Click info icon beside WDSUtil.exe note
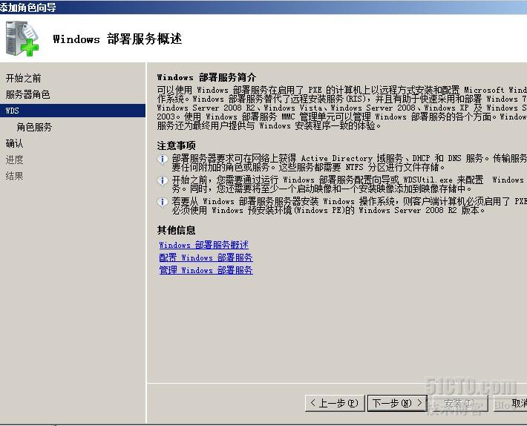527x426 pixels. coord(163,181)
